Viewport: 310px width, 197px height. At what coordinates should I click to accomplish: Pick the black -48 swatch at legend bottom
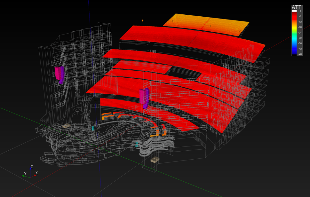pyautogui.click(x=294, y=54)
